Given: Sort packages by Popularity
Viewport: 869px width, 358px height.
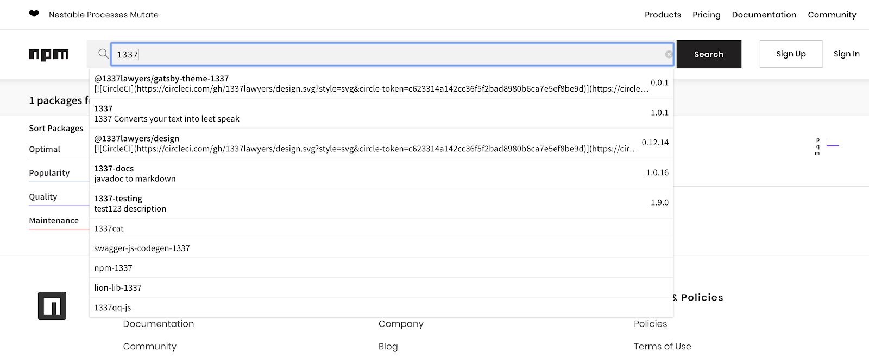Looking at the screenshot, I should pyautogui.click(x=49, y=173).
